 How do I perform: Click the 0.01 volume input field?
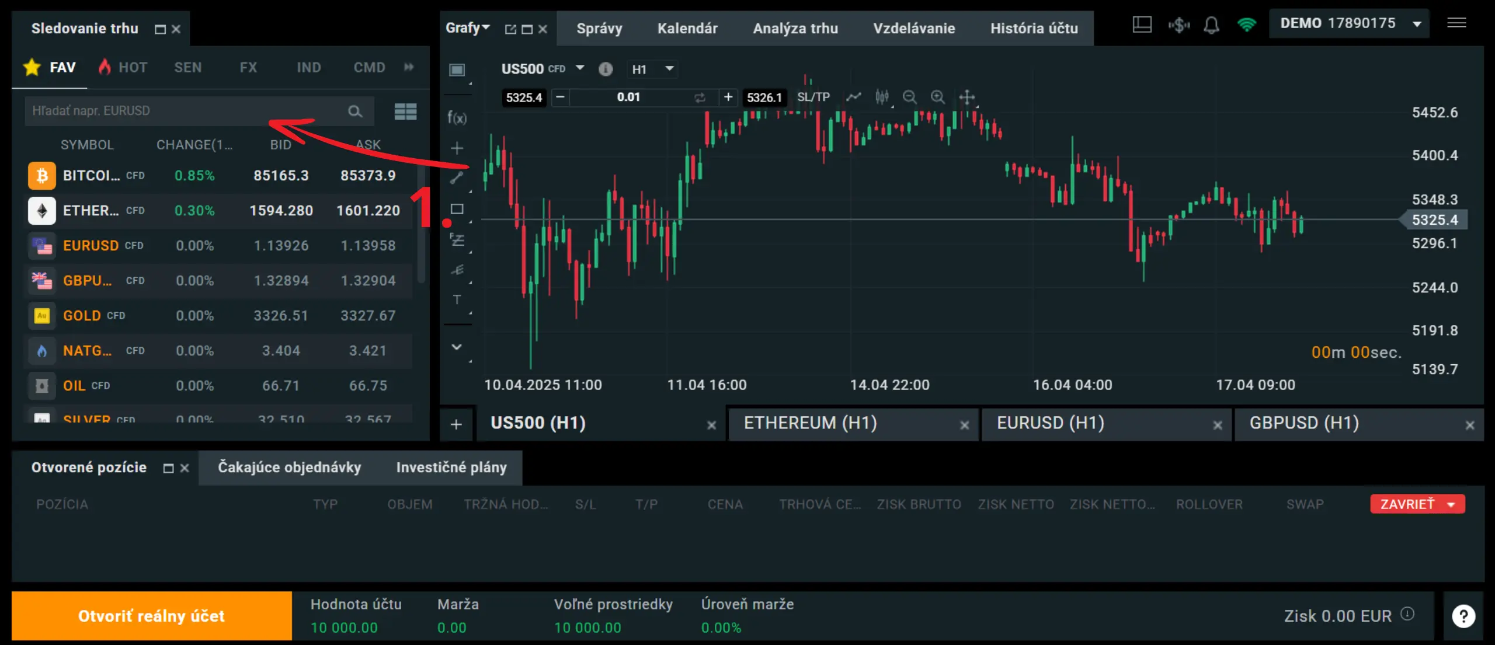coord(628,97)
